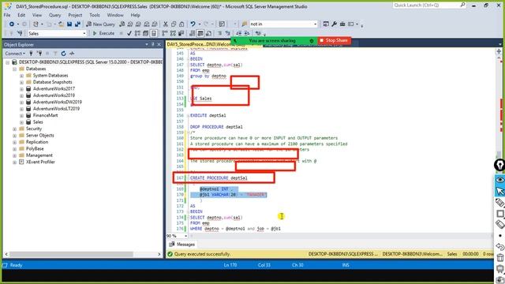Click the eye icon in annotation sidebar
The image size is (505, 284).
point(499,180)
